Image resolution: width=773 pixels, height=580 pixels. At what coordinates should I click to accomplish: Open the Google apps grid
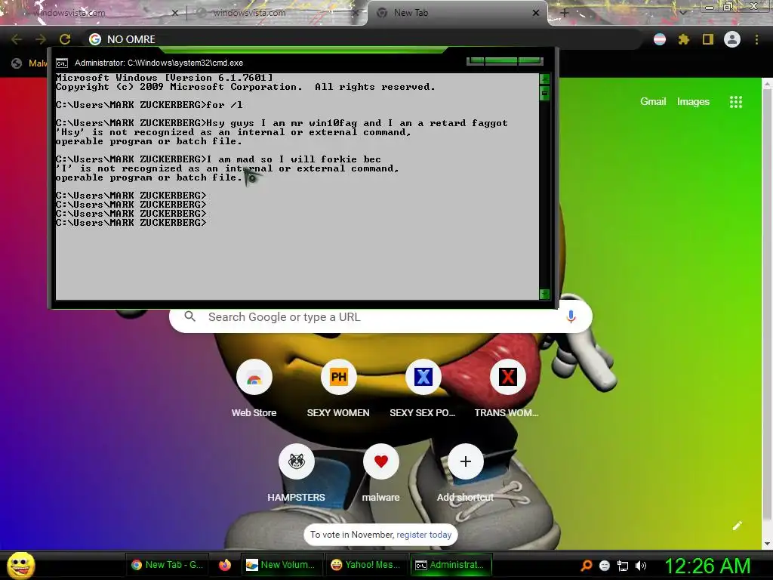(x=735, y=102)
